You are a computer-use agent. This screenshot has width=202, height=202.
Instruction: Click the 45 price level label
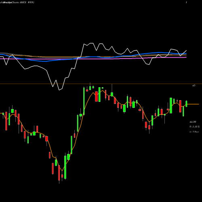pyautogui.click(x=194, y=86)
